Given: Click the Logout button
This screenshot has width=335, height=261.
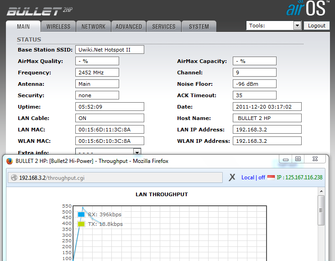Looking at the screenshot, I should [317, 26].
